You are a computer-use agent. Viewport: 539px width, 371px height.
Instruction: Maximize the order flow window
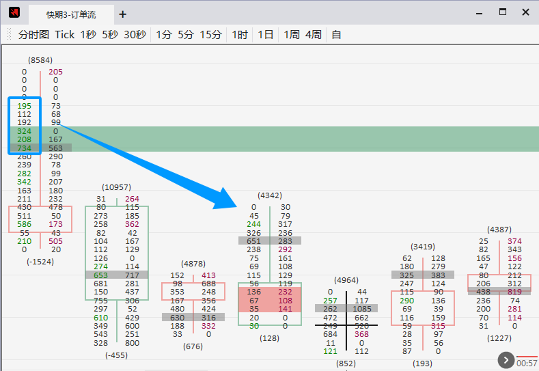[503, 12]
